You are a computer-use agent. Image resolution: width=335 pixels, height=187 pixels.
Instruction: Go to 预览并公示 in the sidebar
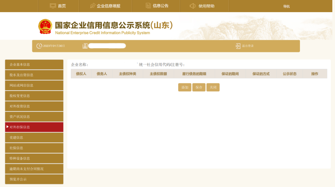(34, 179)
